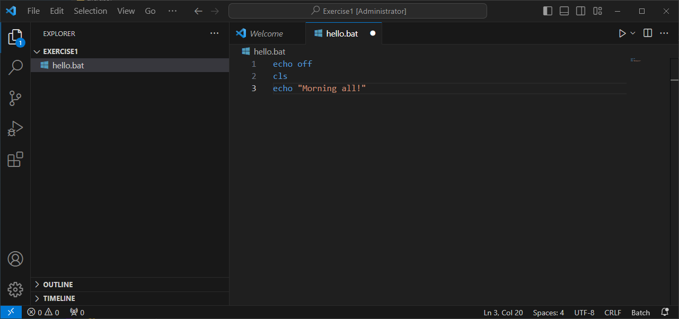Screen dimensions: 679x319
Task: Open the notifications bell in status bar
Action: [x=665, y=313]
